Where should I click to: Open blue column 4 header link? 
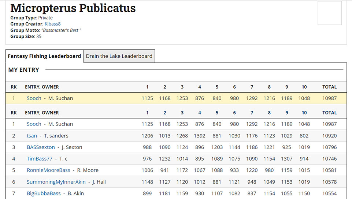tap(200, 113)
